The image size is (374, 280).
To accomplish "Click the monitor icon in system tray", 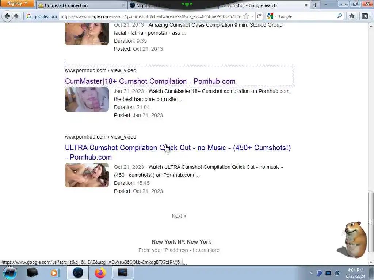I will tap(328, 273).
